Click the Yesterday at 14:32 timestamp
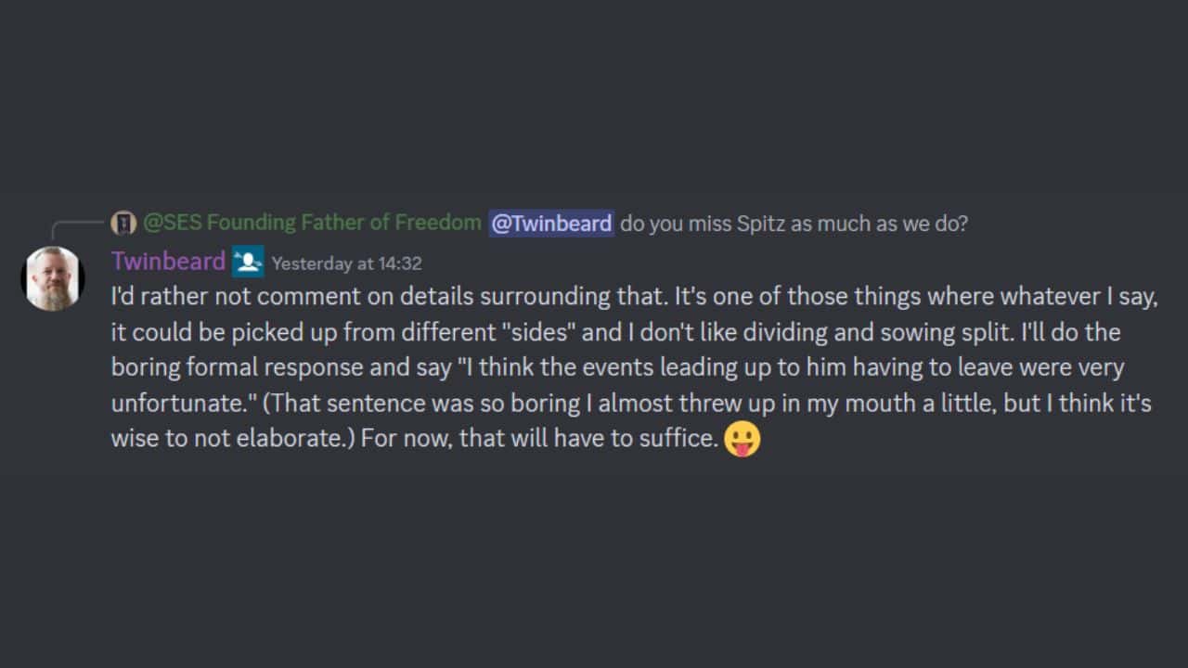 click(346, 263)
